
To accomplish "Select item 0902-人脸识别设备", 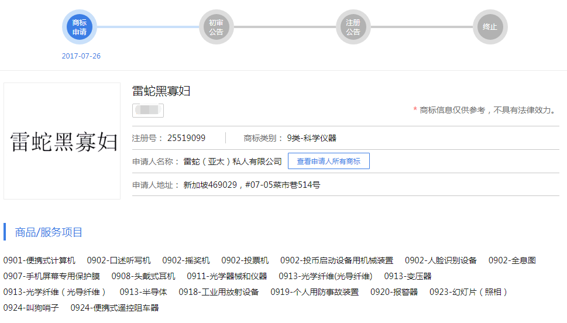I will pyautogui.click(x=441, y=260).
